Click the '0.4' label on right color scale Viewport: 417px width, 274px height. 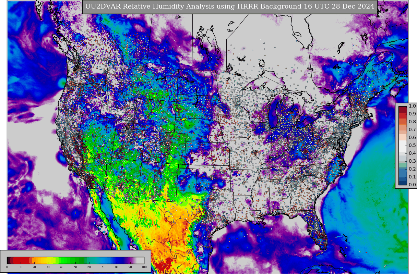pos(412,153)
